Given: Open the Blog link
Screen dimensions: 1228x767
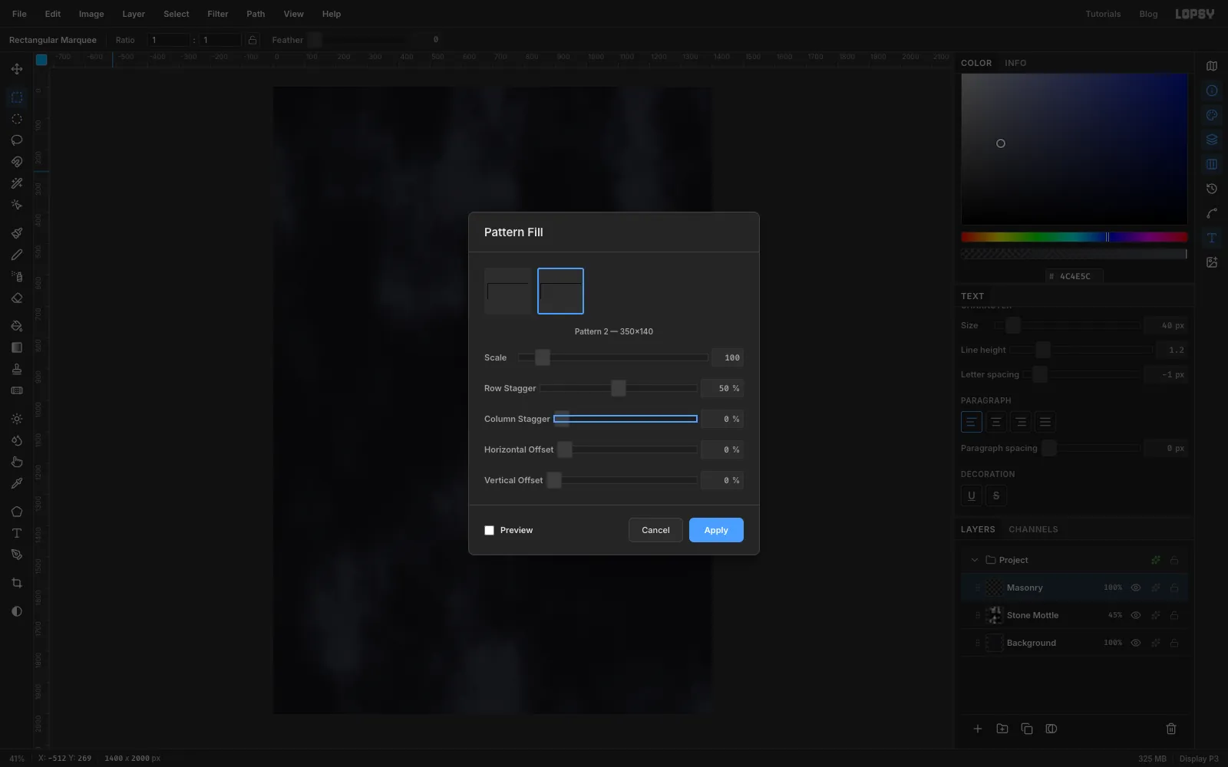Looking at the screenshot, I should pyautogui.click(x=1148, y=14).
